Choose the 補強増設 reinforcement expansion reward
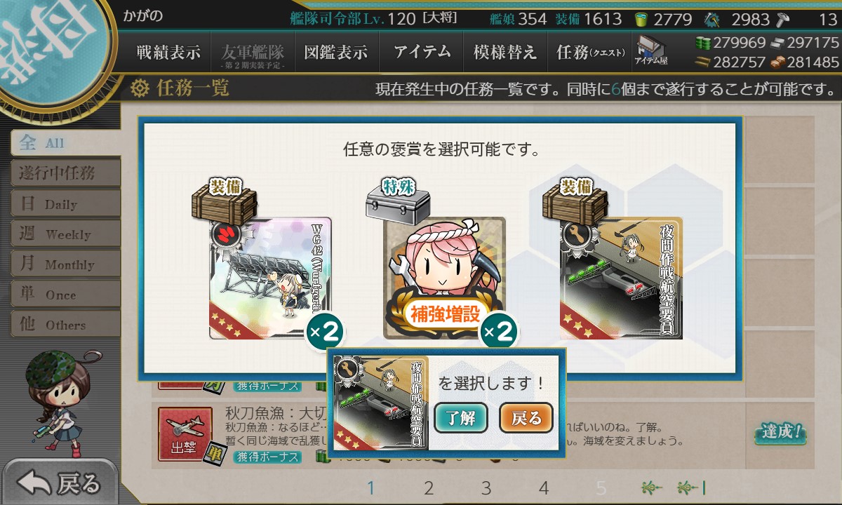The image size is (842, 505). click(x=444, y=278)
